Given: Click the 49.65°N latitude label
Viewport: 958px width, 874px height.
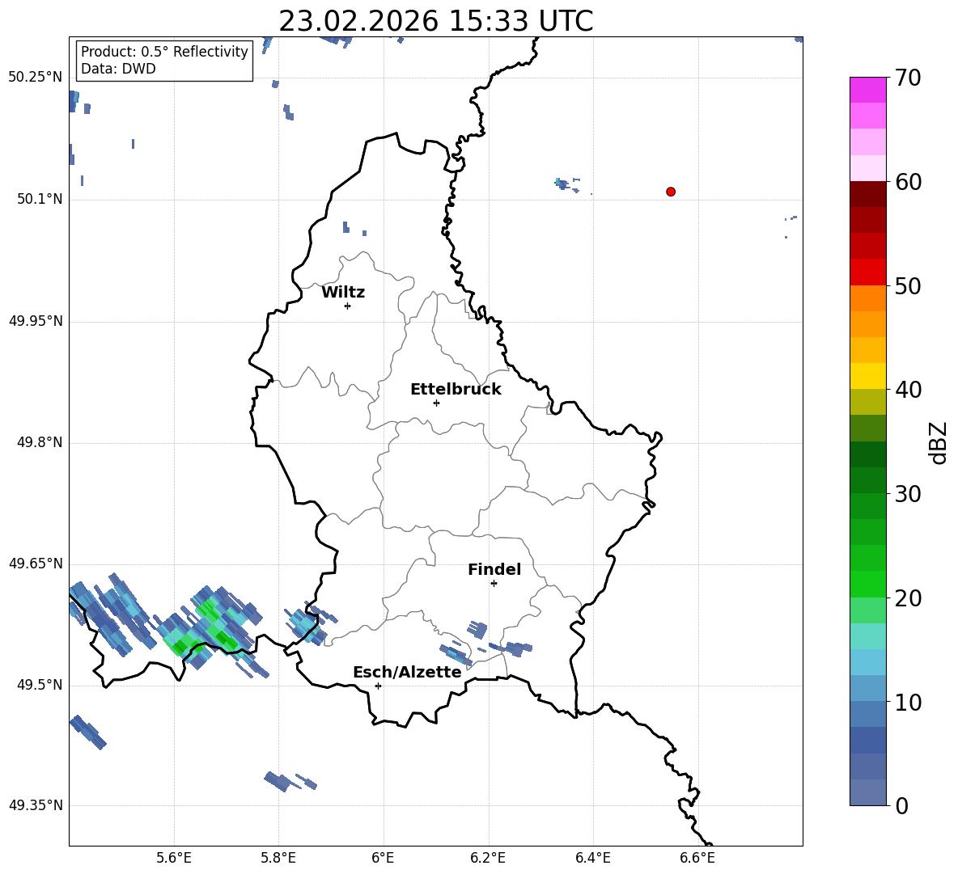Looking at the screenshot, I should coord(36,564).
